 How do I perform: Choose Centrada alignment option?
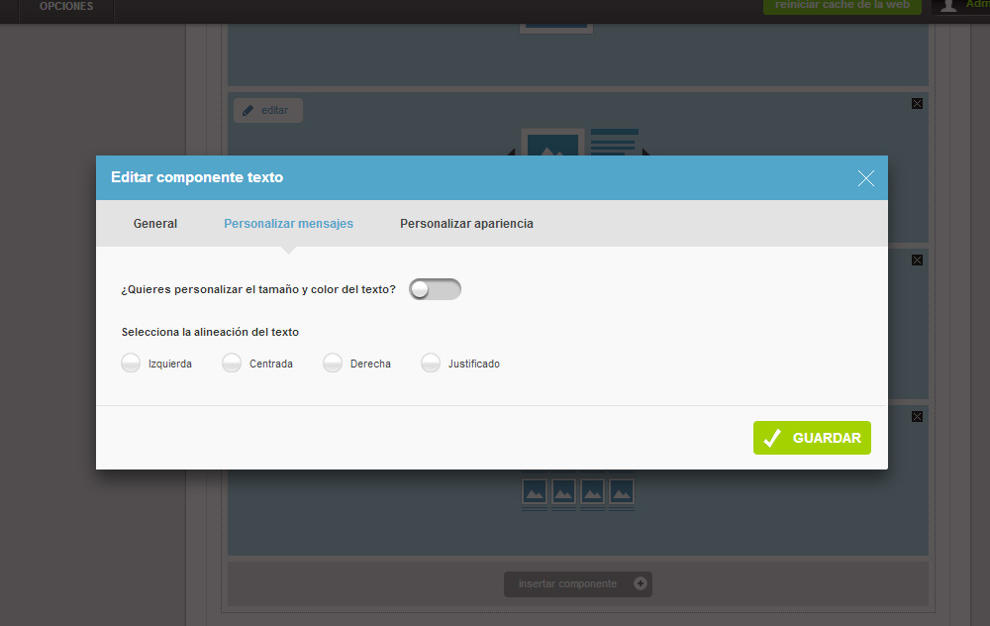[x=232, y=364]
